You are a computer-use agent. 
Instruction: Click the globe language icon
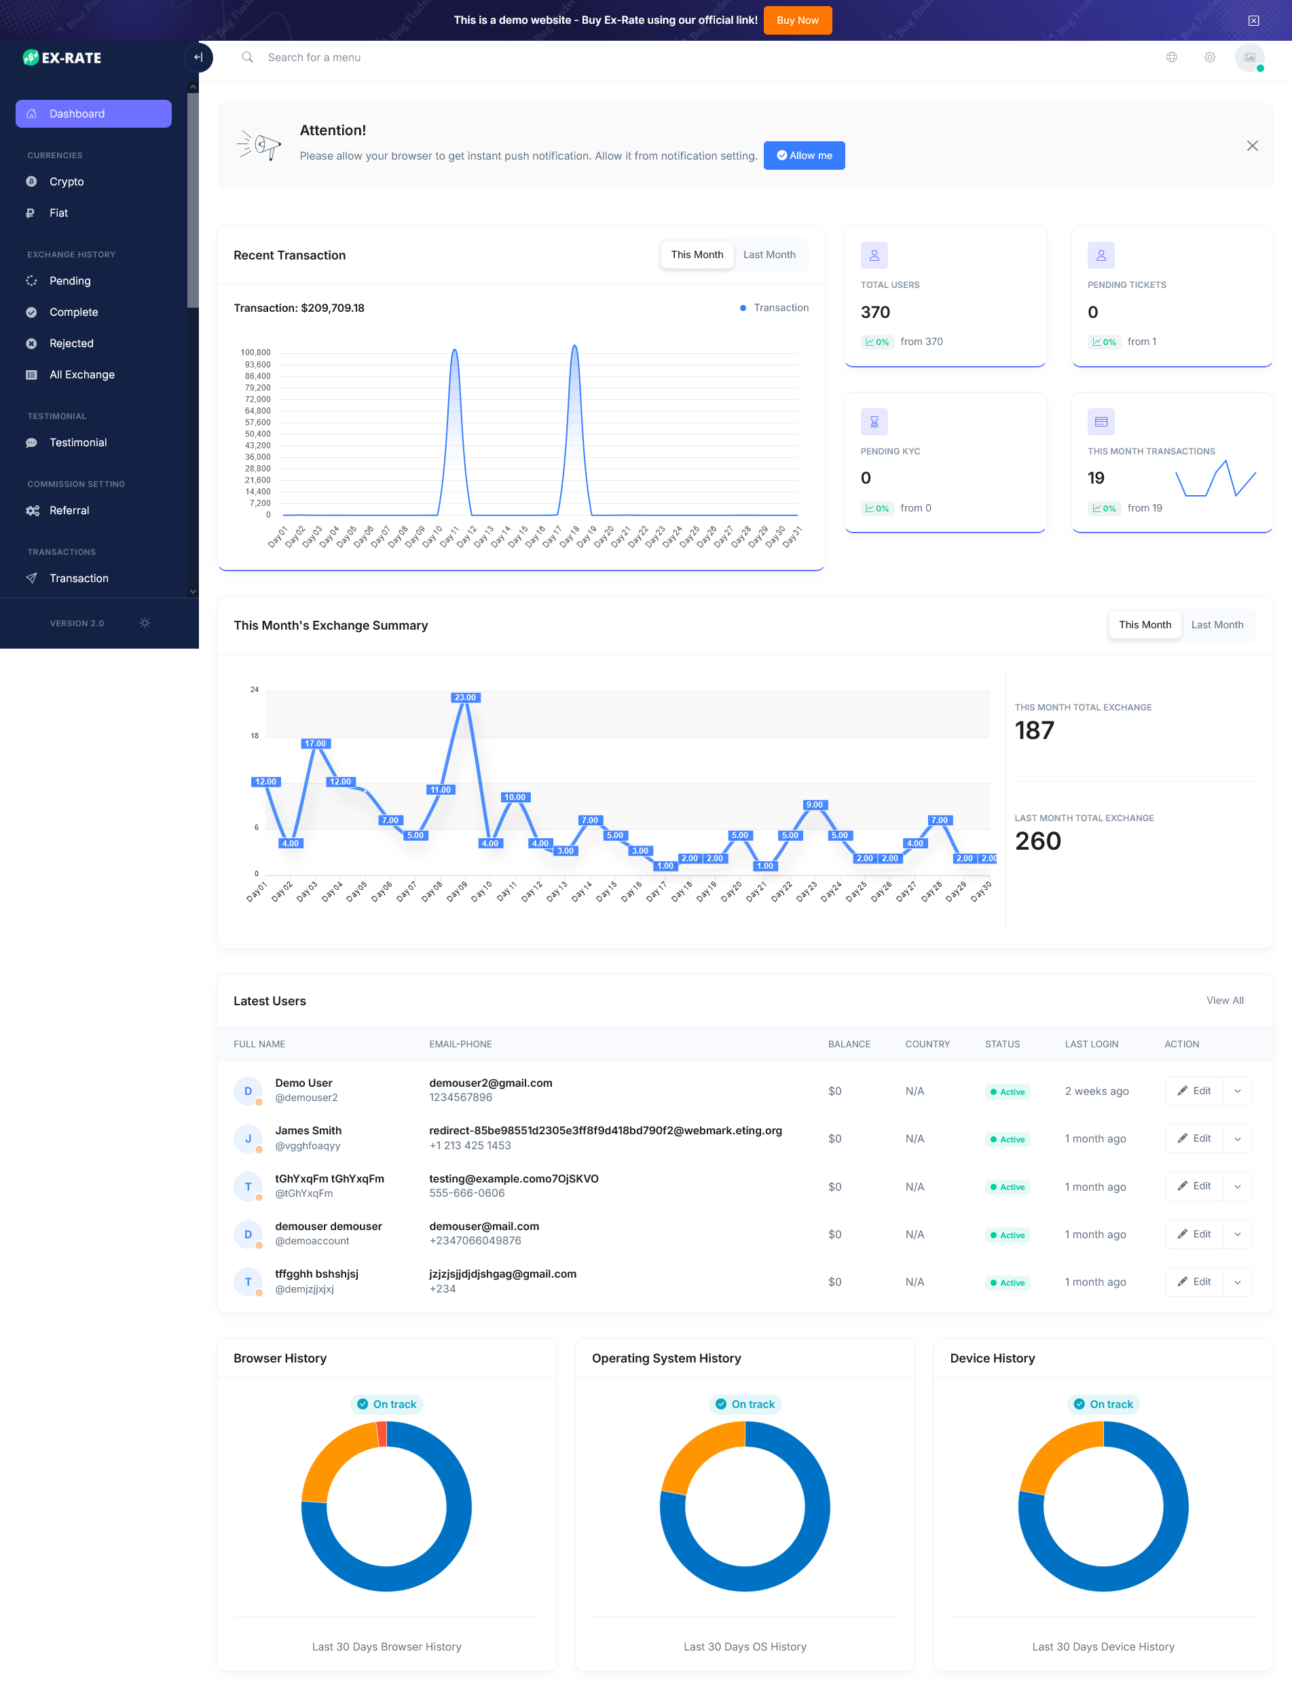click(1171, 57)
